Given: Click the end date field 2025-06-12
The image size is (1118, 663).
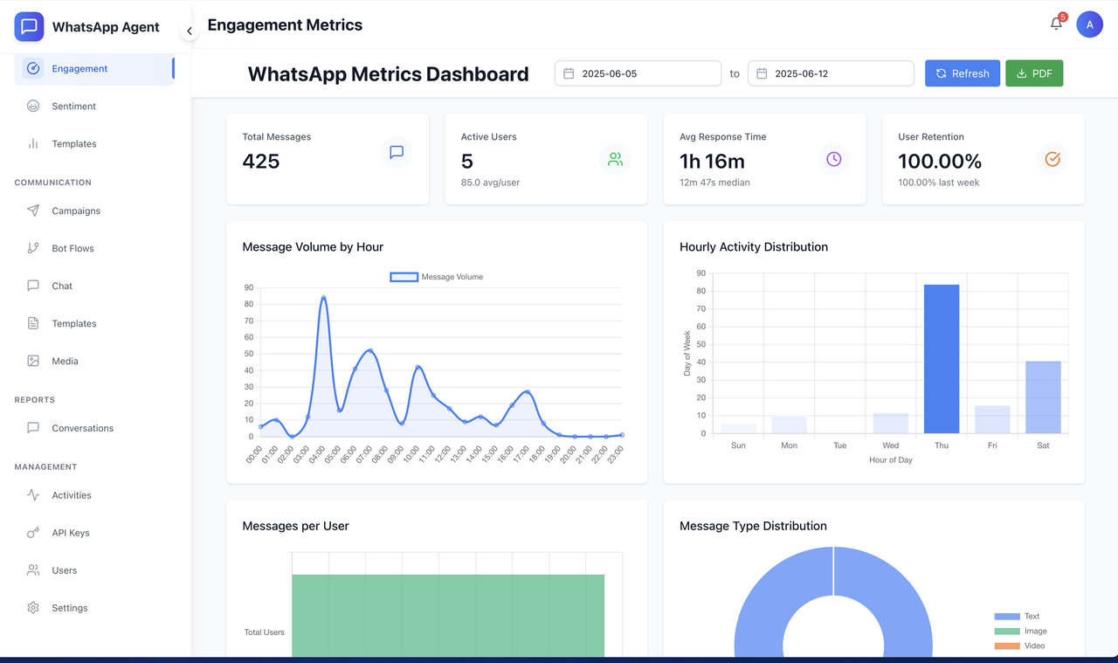Looking at the screenshot, I should tap(831, 73).
